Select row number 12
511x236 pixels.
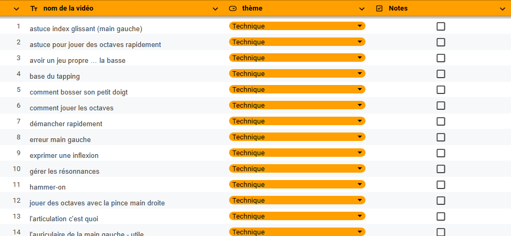(16, 200)
